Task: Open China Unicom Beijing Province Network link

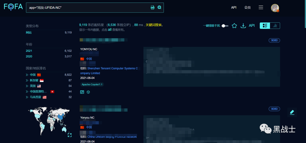Action: pos(112,137)
